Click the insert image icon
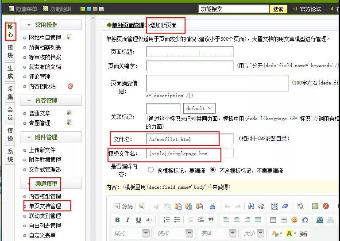 315,206
